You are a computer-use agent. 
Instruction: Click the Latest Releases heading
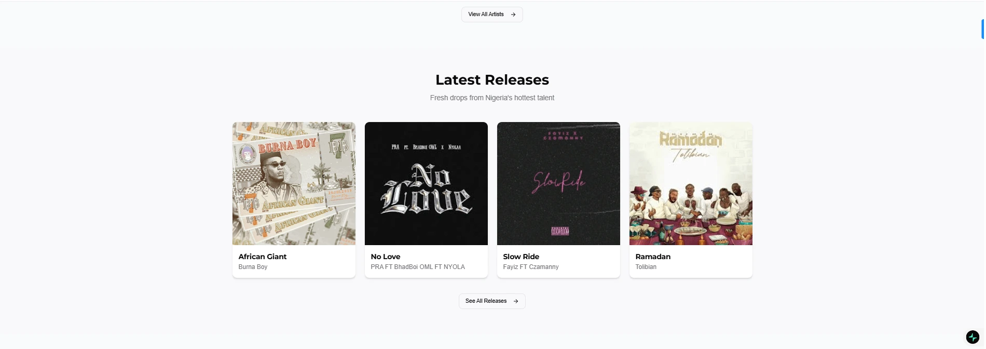point(492,80)
